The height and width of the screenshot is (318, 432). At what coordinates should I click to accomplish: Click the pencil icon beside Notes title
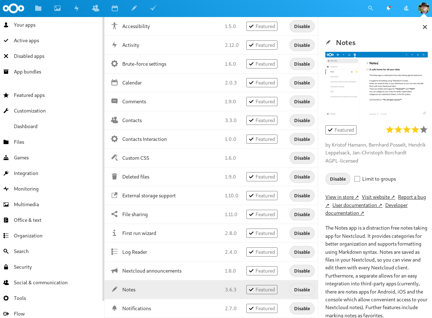coord(329,43)
